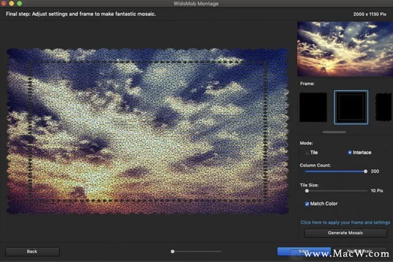This screenshot has width=393, height=262.
Task: Click the mosaic preview canvas
Action: coord(148,131)
